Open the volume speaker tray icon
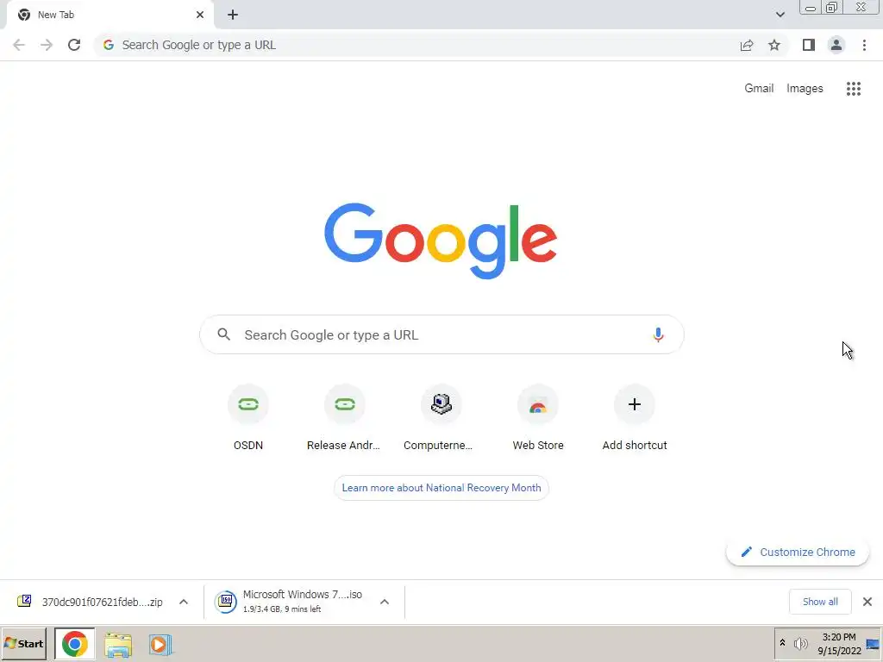Viewport: 883px width, 662px height. (800, 643)
